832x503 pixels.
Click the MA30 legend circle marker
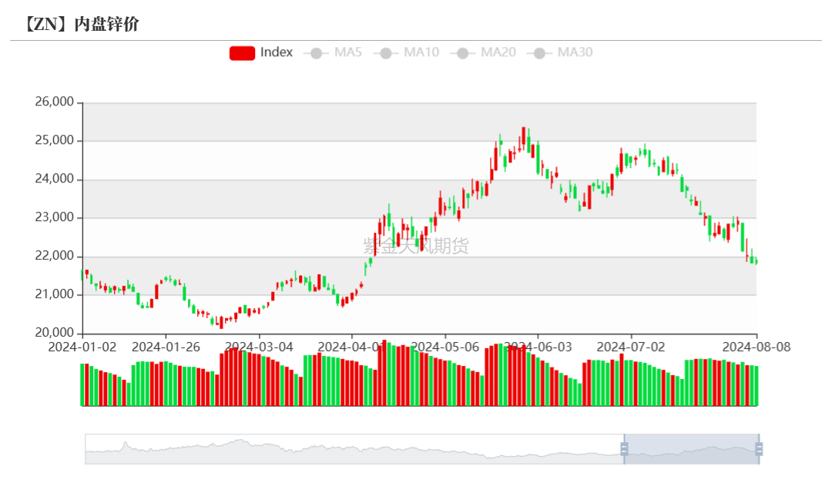coord(540,53)
